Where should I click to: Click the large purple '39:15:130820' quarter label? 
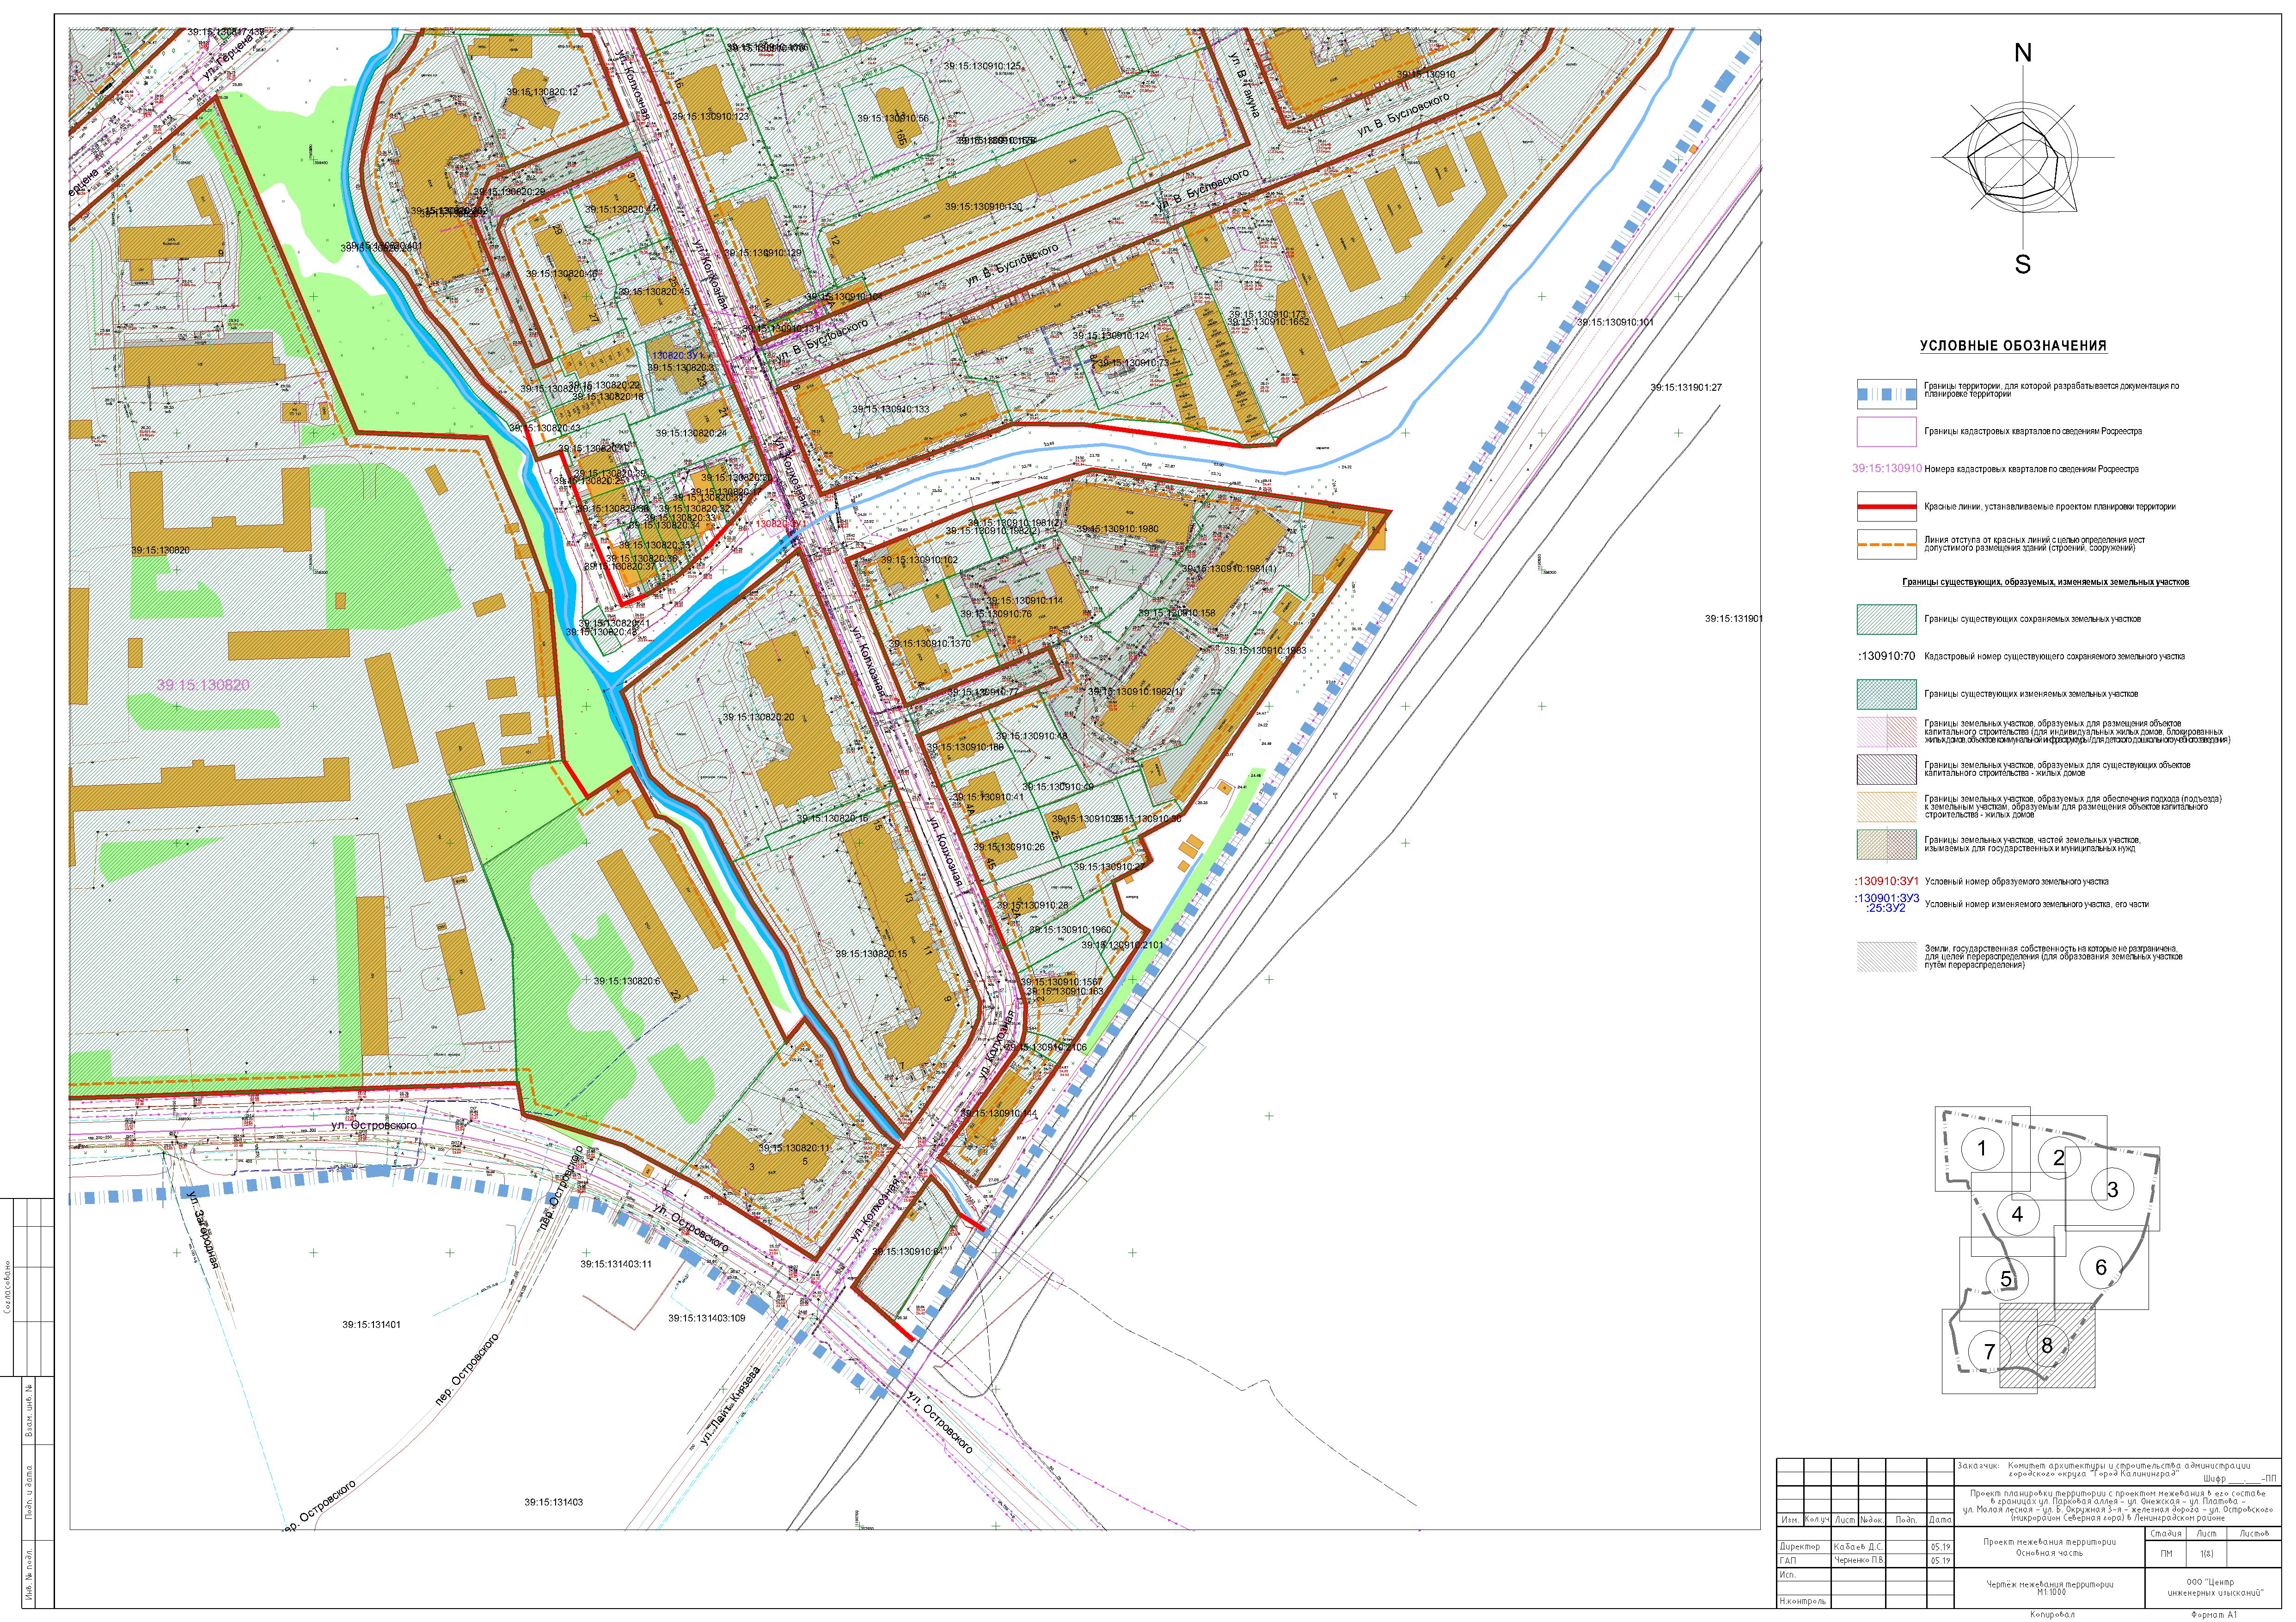203,685
